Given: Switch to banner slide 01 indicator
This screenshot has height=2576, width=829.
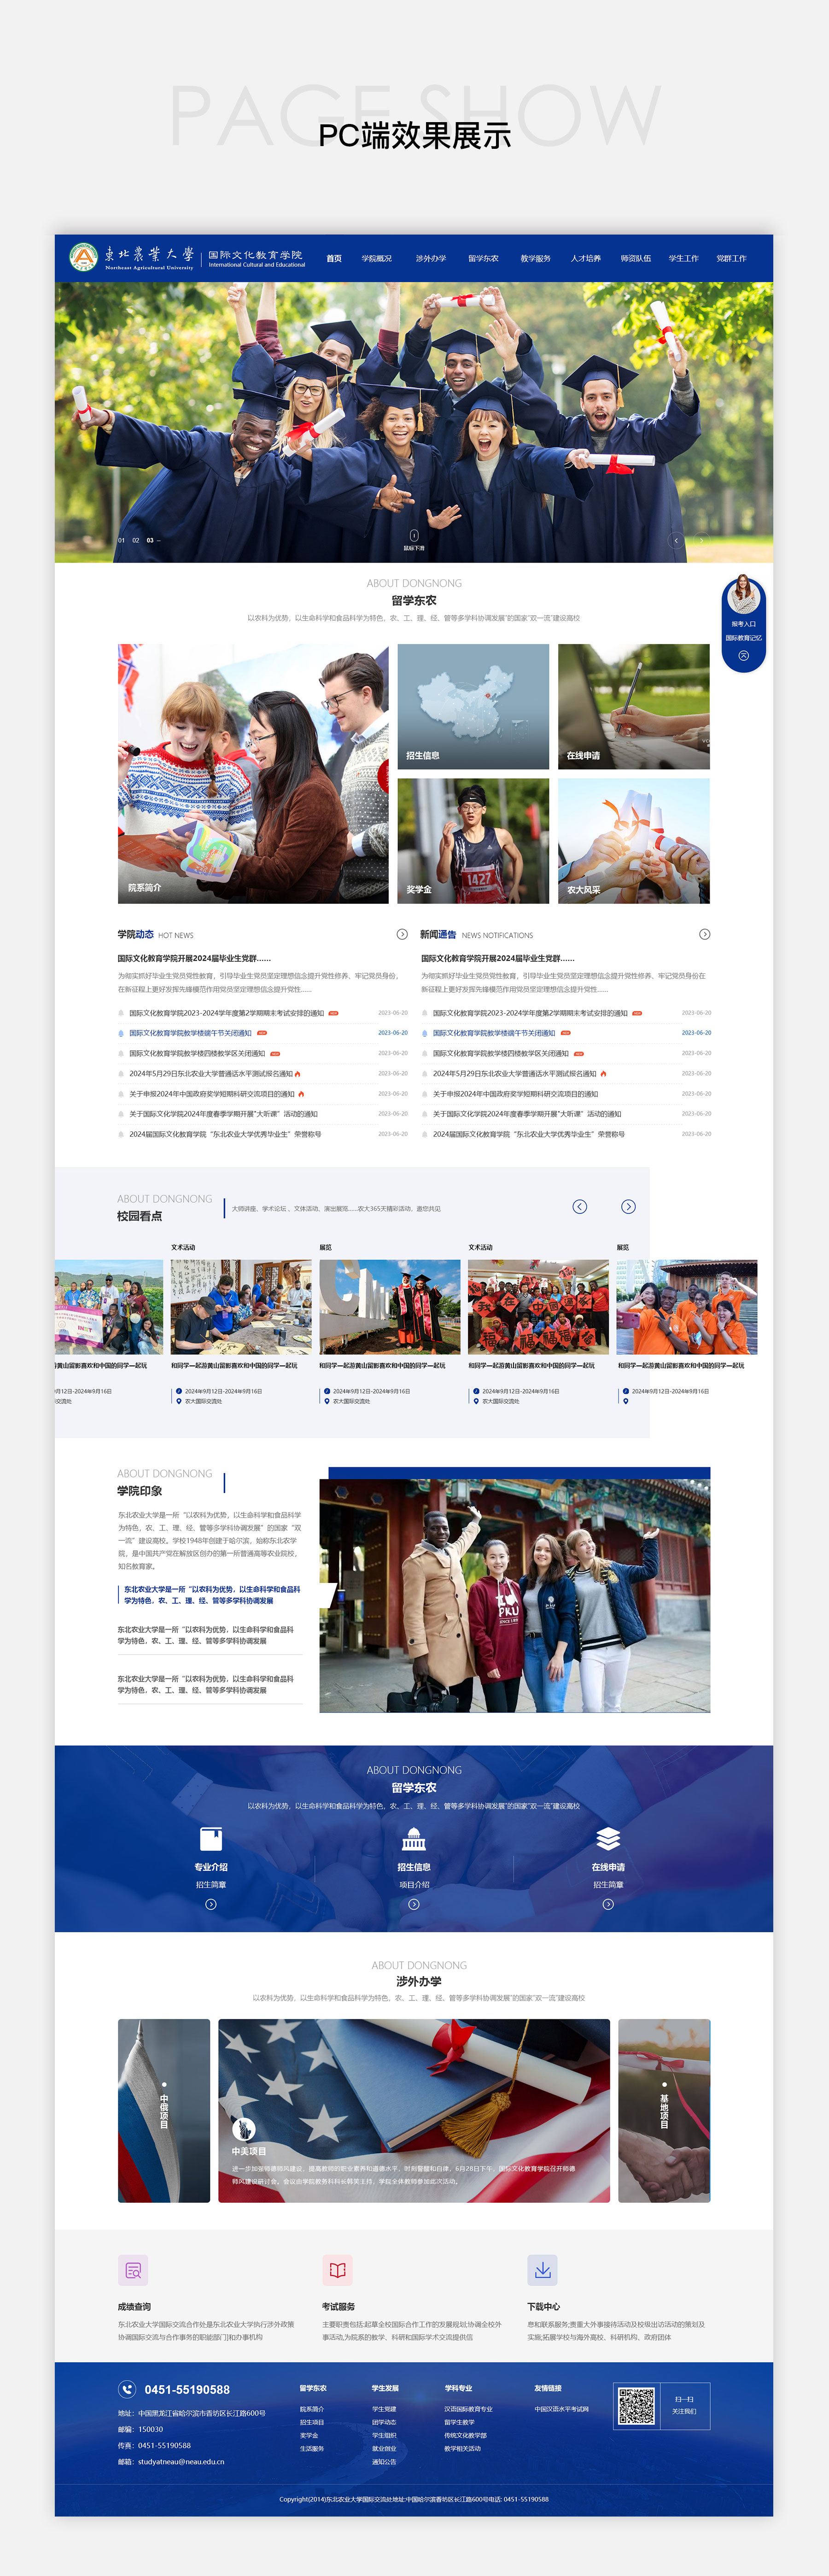Looking at the screenshot, I should pos(122,540).
